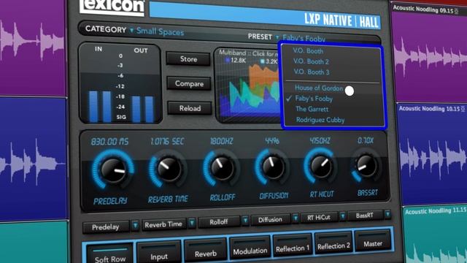Choose V.O. Booth 2 preset
This screenshot has height=263, width=467.
[311, 61]
